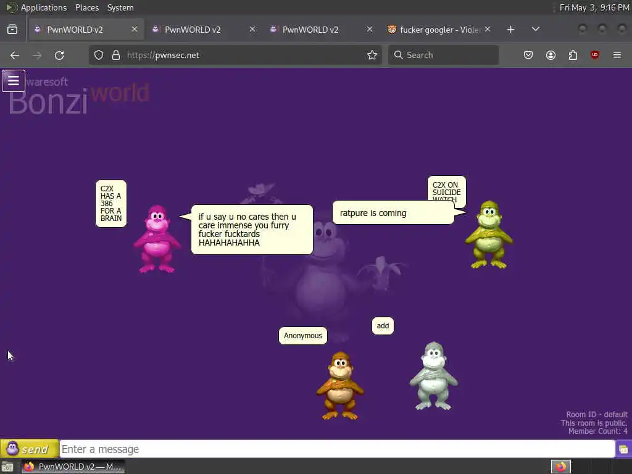Click icon right of message box
632x474 pixels.
[x=623, y=449]
